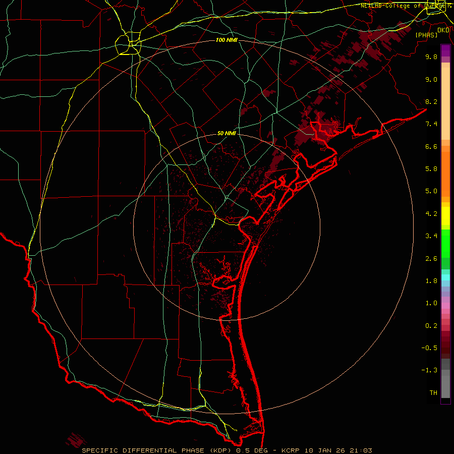The image size is (454, 454).
Task: Click the 5.0 value on color scale
Action: 431,191
